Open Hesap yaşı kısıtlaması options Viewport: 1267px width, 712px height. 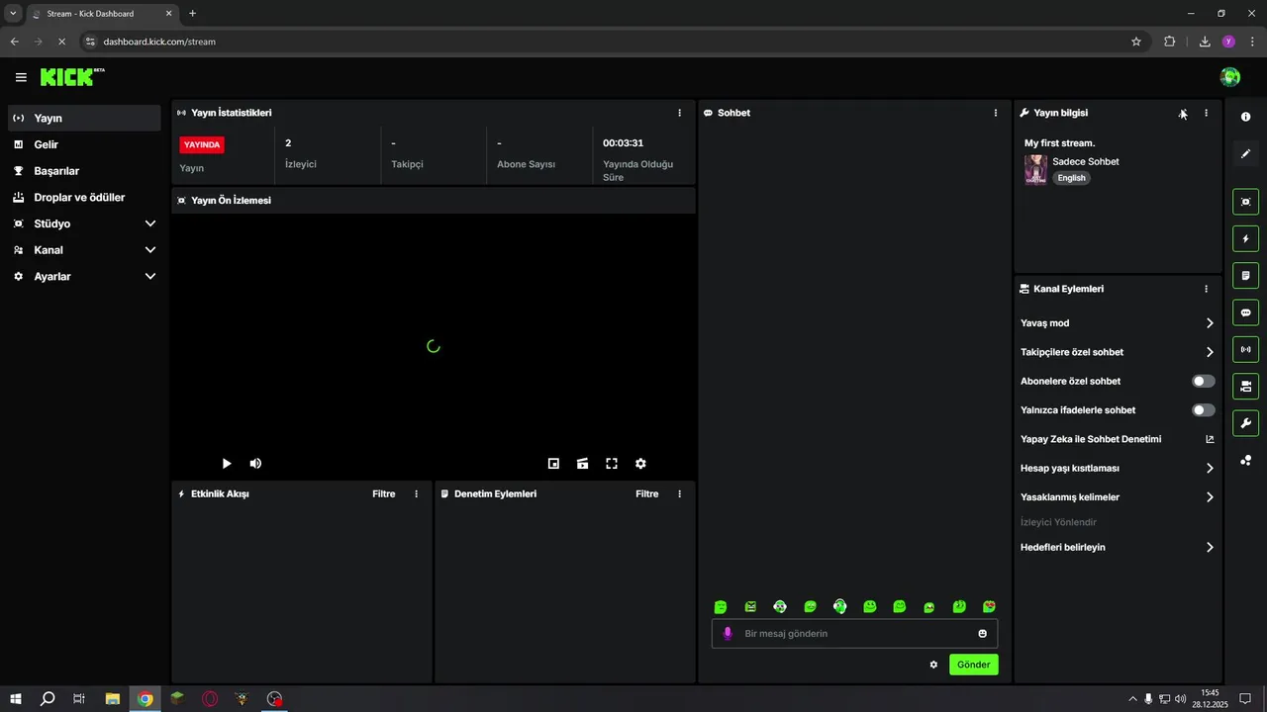coord(1118,468)
